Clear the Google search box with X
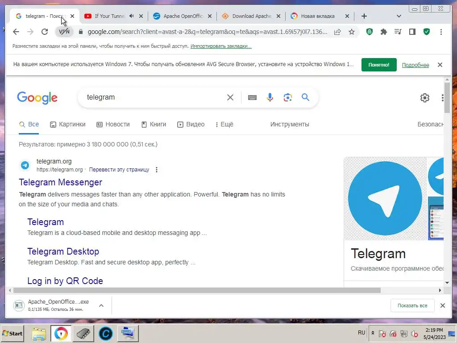The width and height of the screenshot is (457, 343). (230, 97)
